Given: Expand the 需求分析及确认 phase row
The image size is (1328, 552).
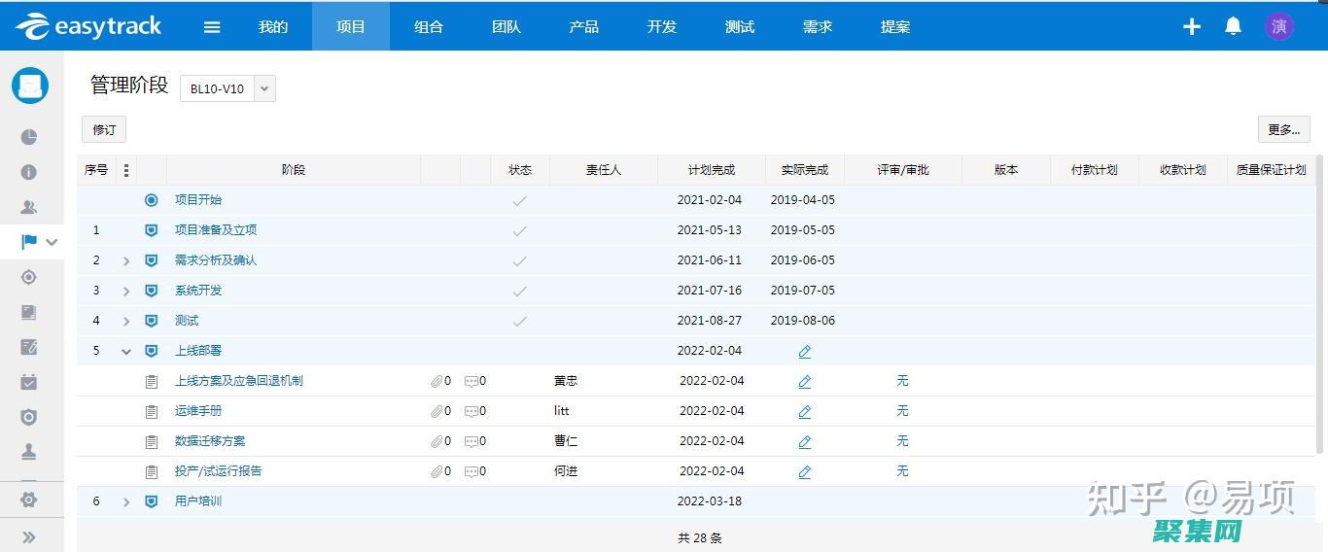Looking at the screenshot, I should click(x=126, y=261).
